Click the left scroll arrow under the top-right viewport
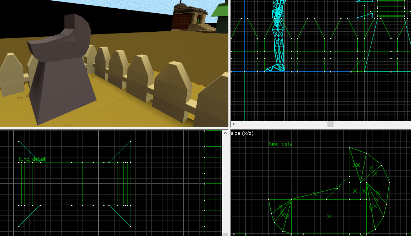The width and height of the screenshot is (411, 236). (234, 124)
